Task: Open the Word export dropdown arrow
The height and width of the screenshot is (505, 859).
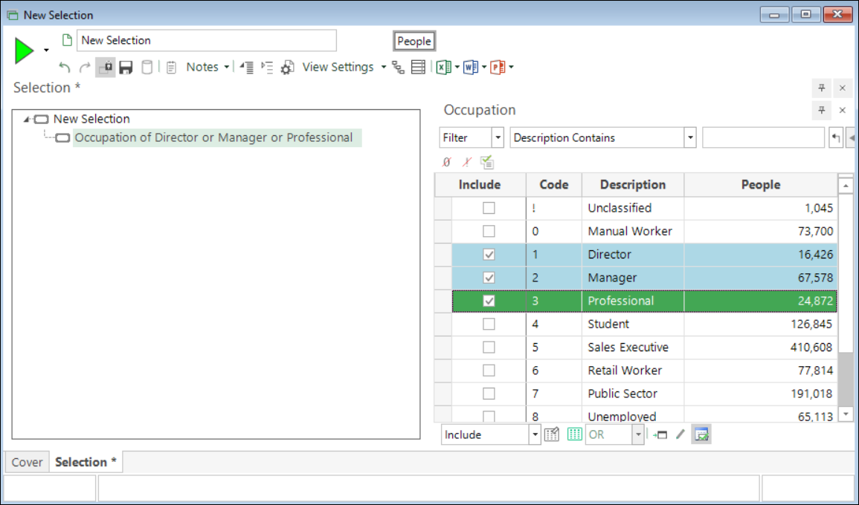Action: click(484, 67)
